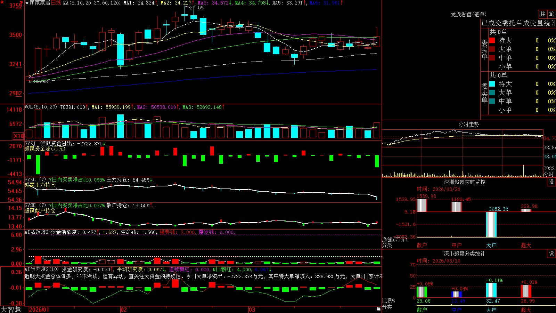Click the star icon before 顾家家居
Image resolution: width=556 pixels, height=313 pixels.
27,3
